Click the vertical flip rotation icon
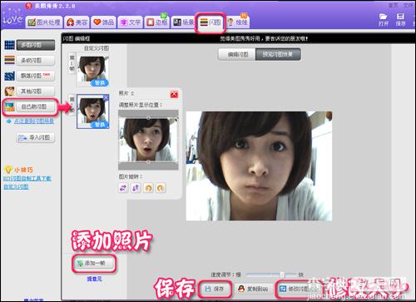The image size is (416, 302). coord(136,188)
